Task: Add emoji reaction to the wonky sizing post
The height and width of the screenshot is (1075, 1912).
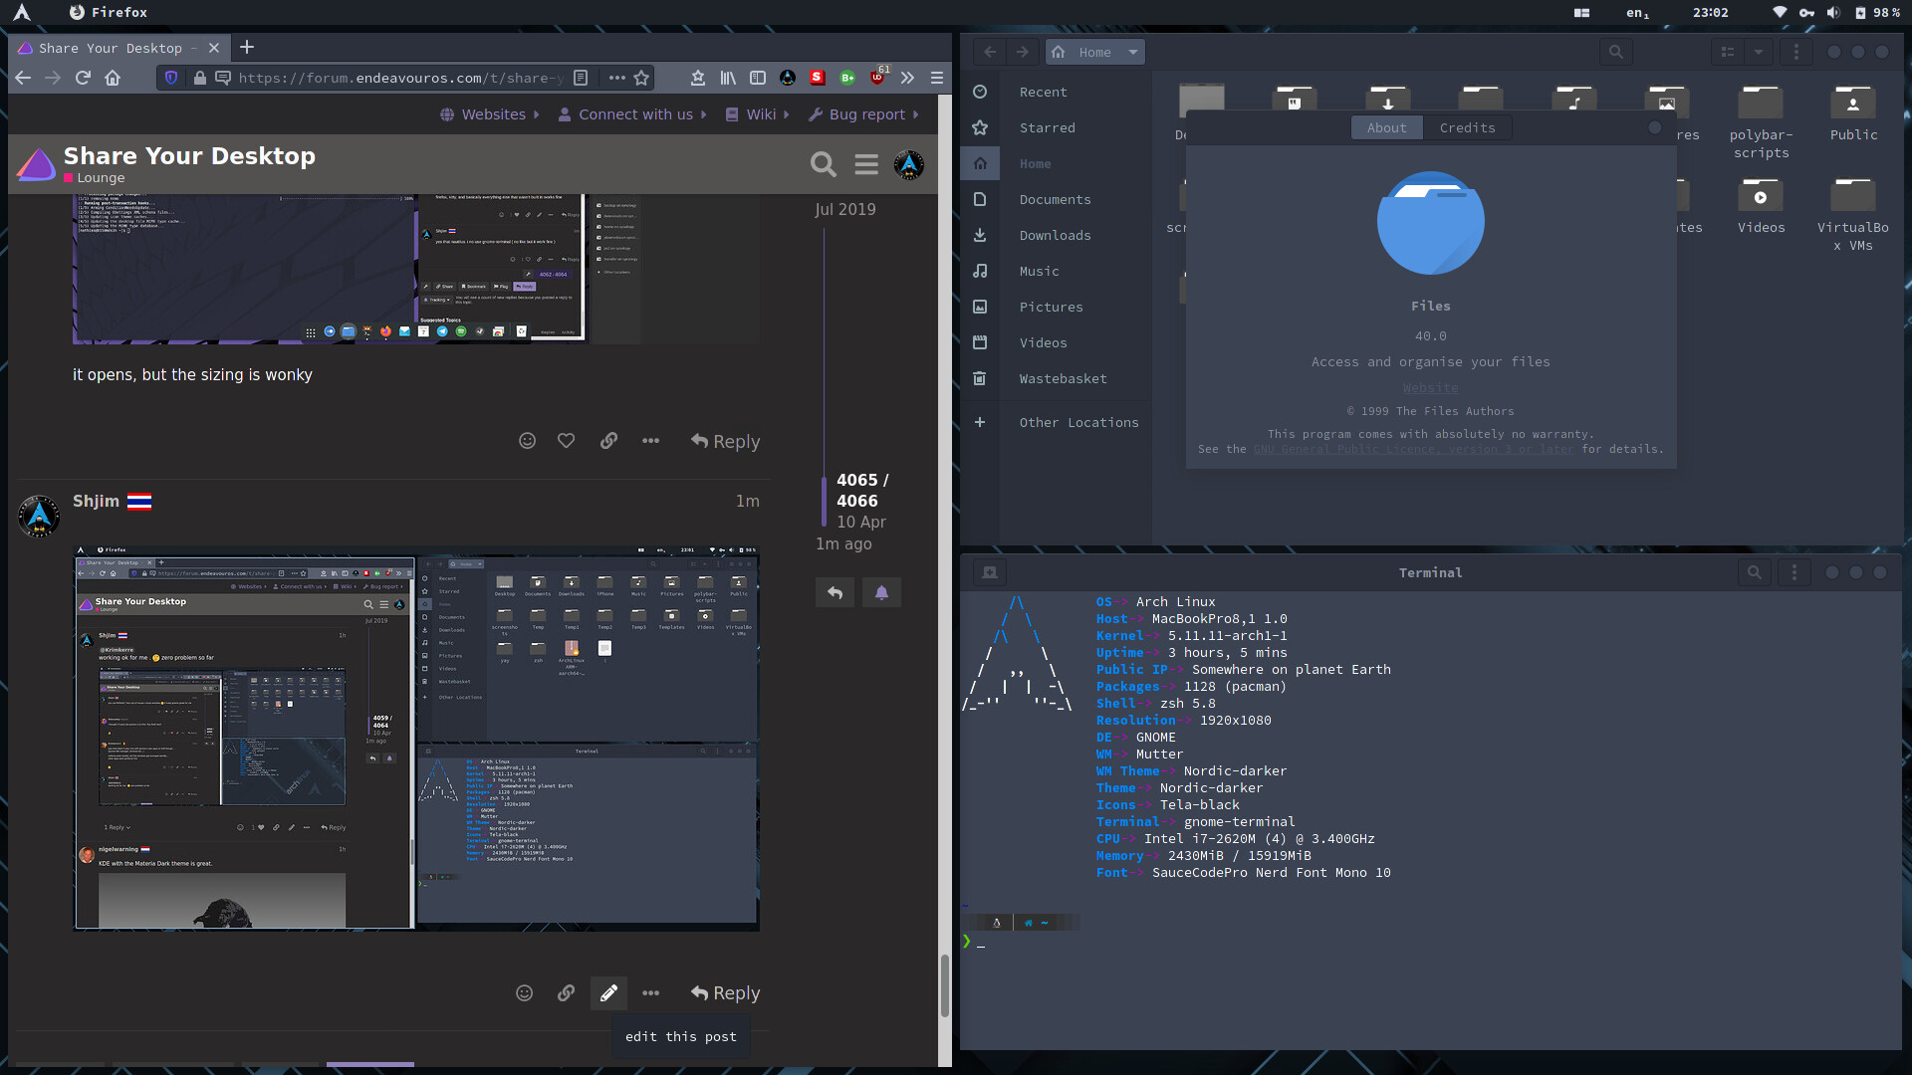Action: (x=527, y=441)
